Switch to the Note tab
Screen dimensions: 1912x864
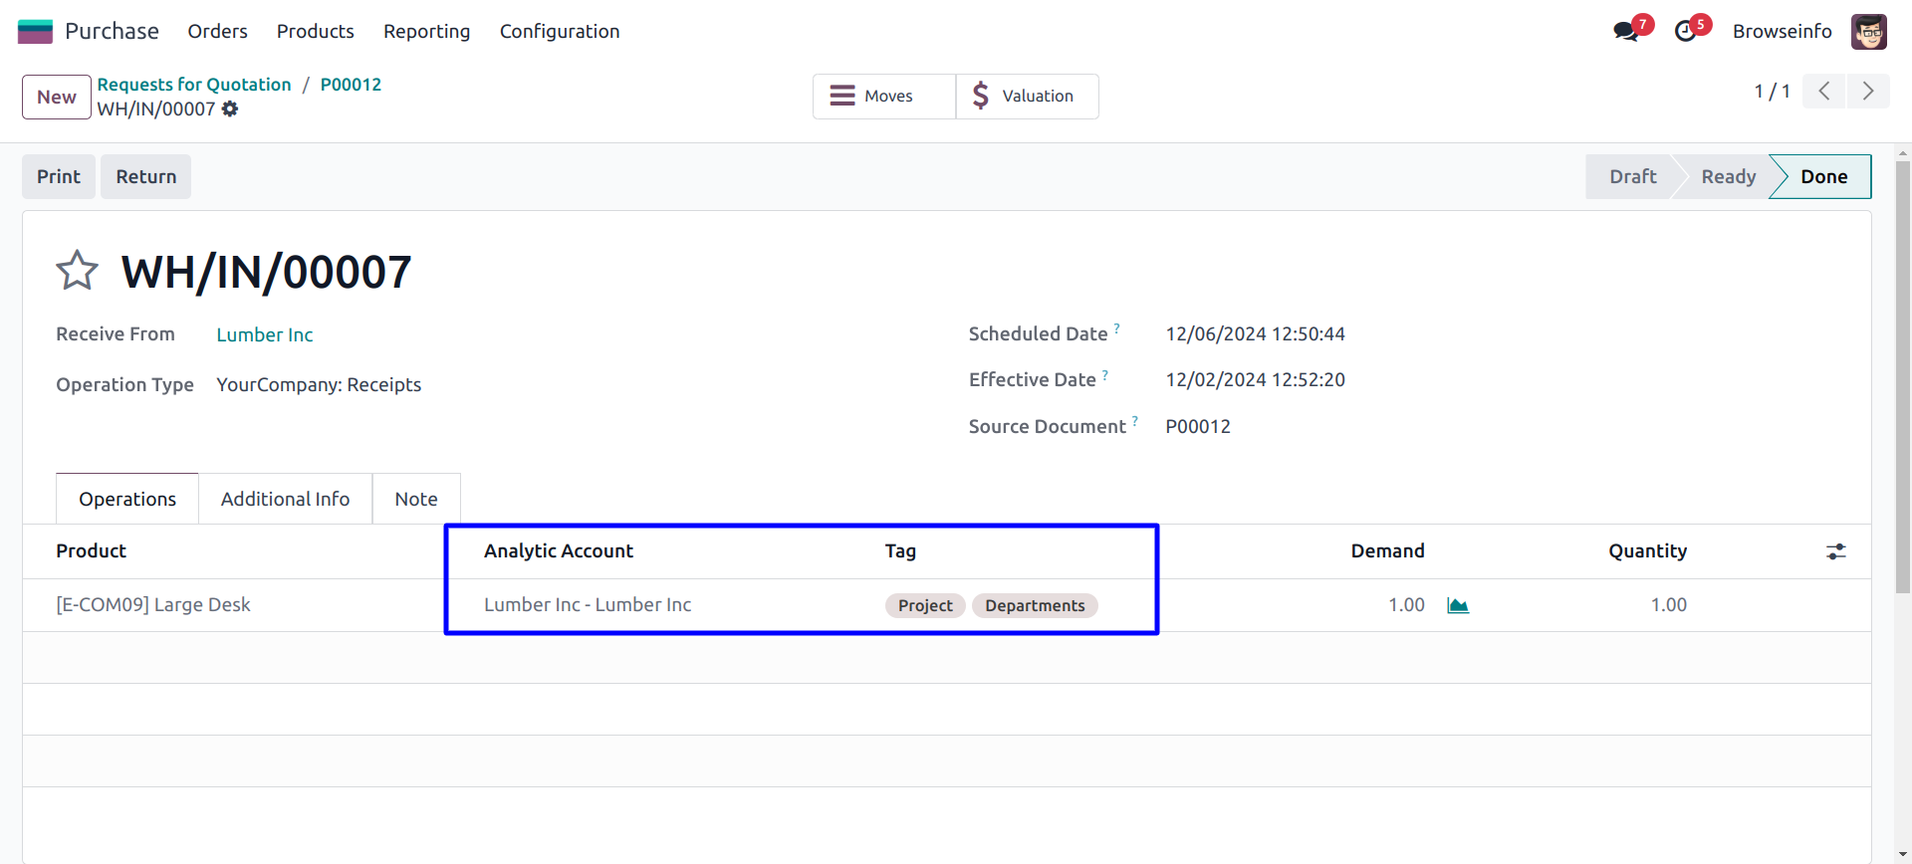415,499
